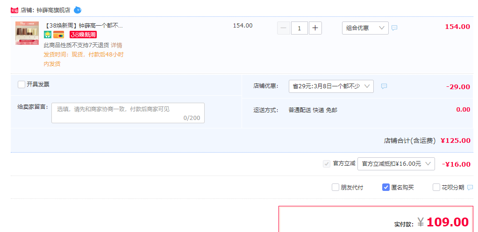Click the shipping fee amount 0.00

click(463, 110)
